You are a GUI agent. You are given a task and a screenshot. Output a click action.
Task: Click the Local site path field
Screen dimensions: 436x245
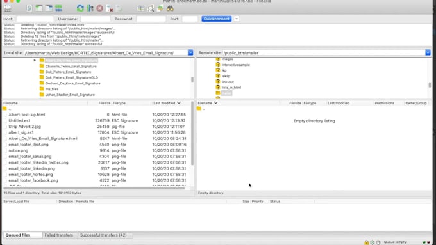coord(106,52)
